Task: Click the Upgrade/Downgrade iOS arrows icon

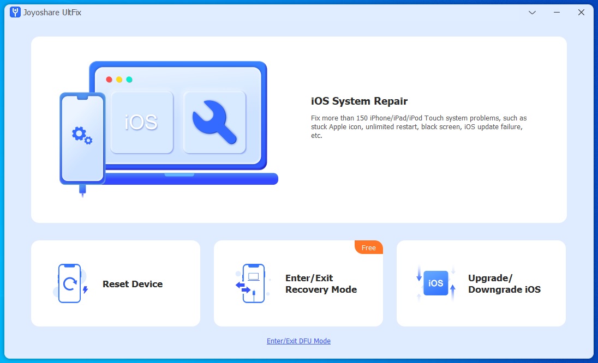Action: point(435,283)
